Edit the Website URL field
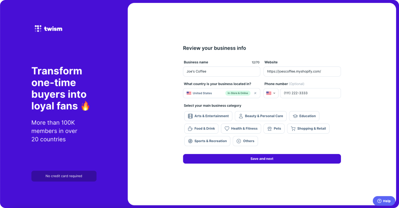Viewport: 399px width, 208px height. coord(302,71)
